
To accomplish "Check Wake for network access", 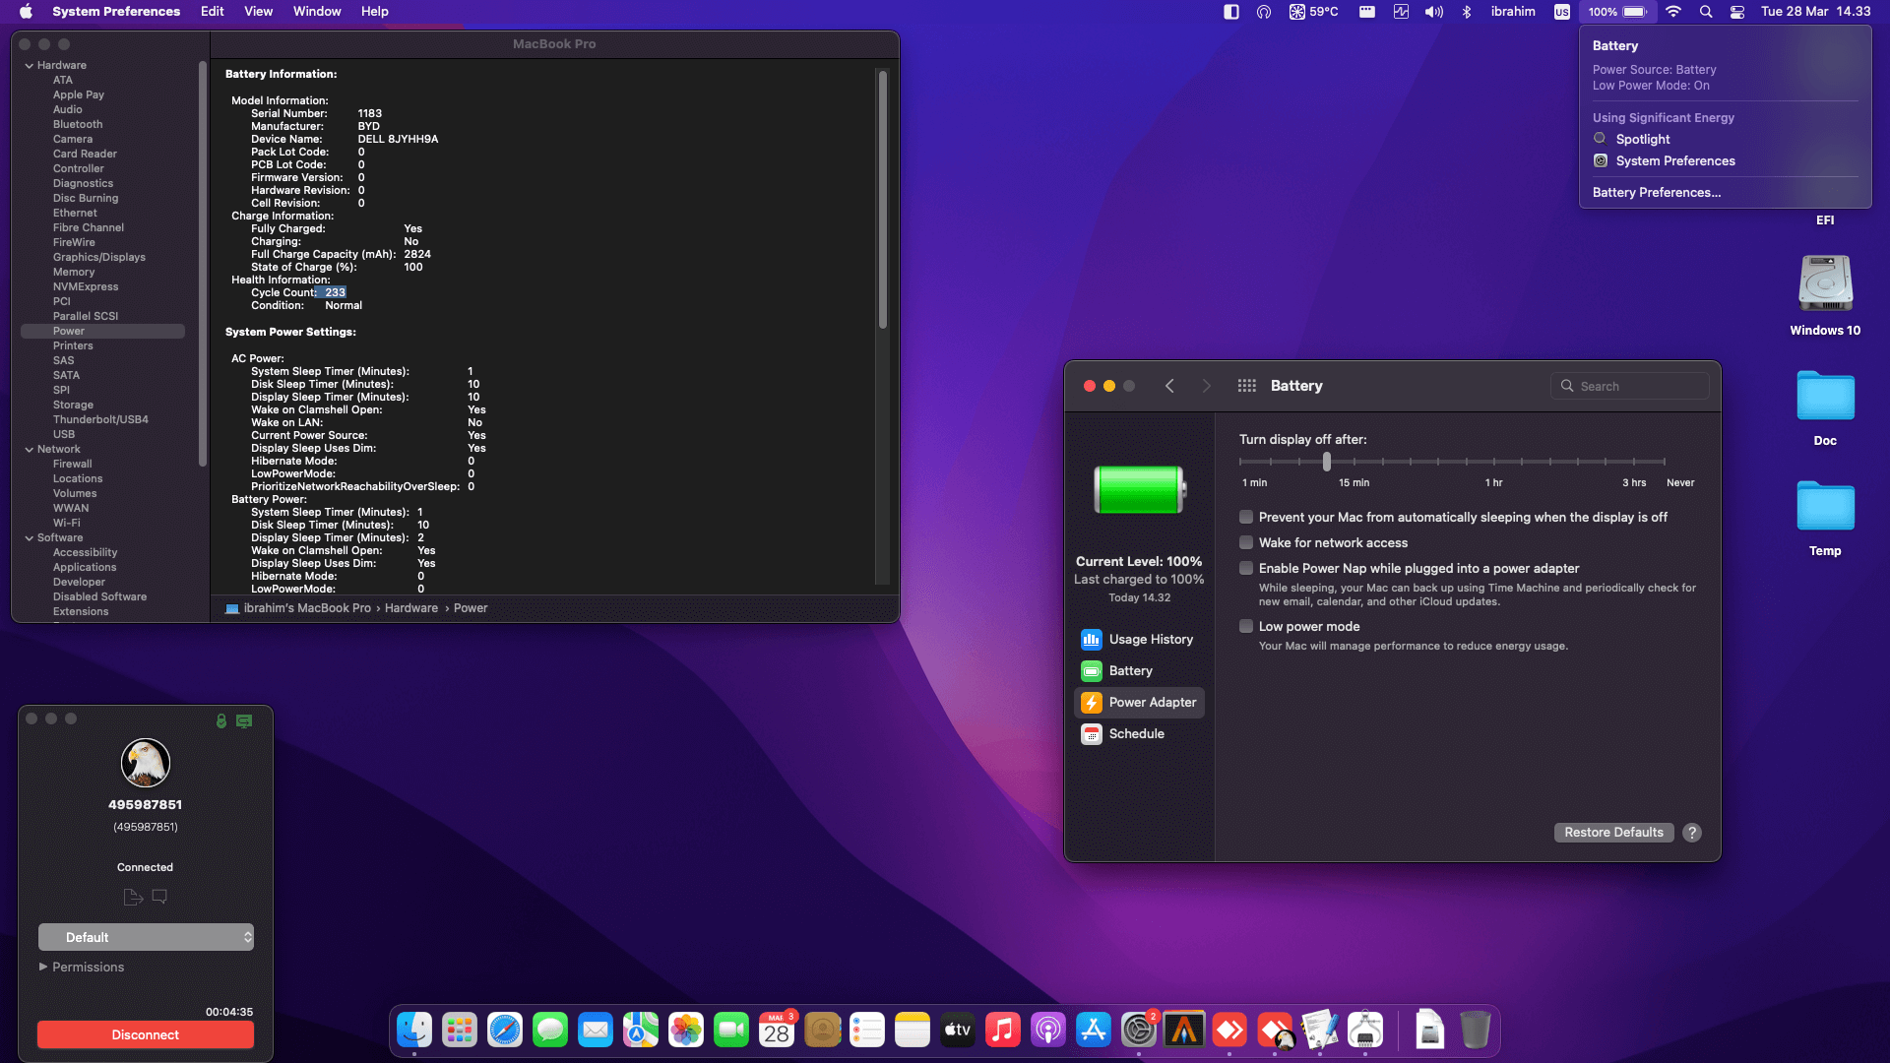I will pos(1246,542).
